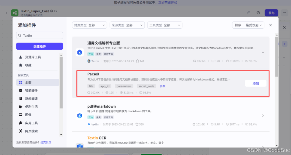Click the file parameter tag

[x=91, y=86]
